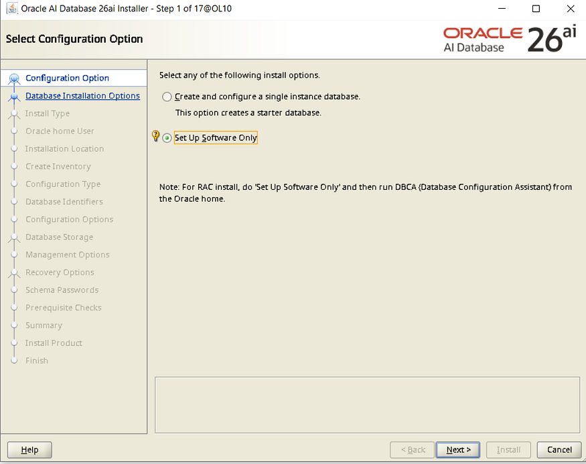Click the Create Inventory step label
Image resolution: width=586 pixels, height=464 pixels.
(58, 166)
